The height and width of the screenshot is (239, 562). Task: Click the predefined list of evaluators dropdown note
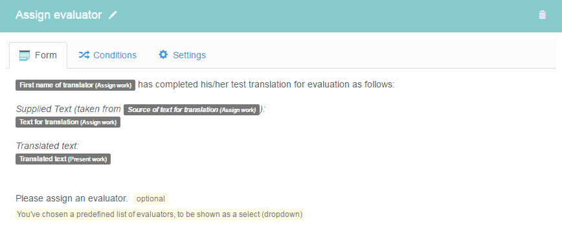point(159,214)
